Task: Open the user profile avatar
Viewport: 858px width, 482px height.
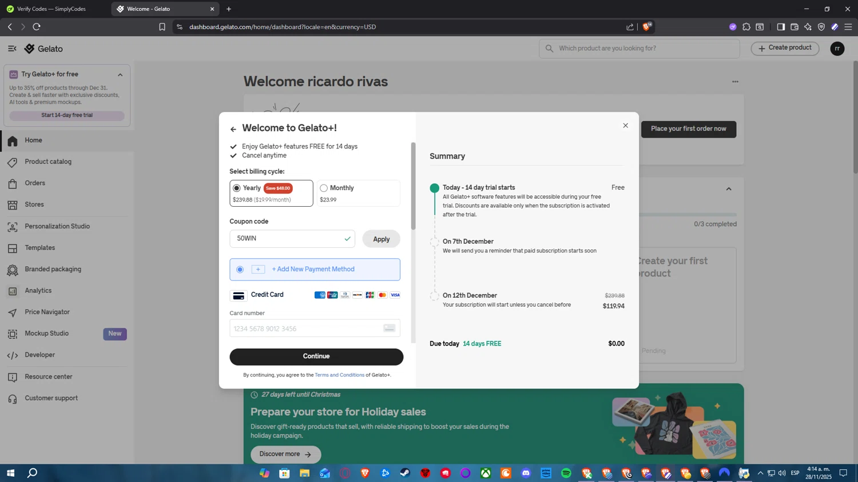Action: coord(837,49)
